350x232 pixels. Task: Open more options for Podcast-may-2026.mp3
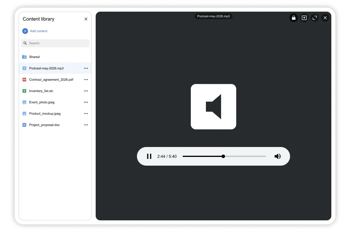86,68
